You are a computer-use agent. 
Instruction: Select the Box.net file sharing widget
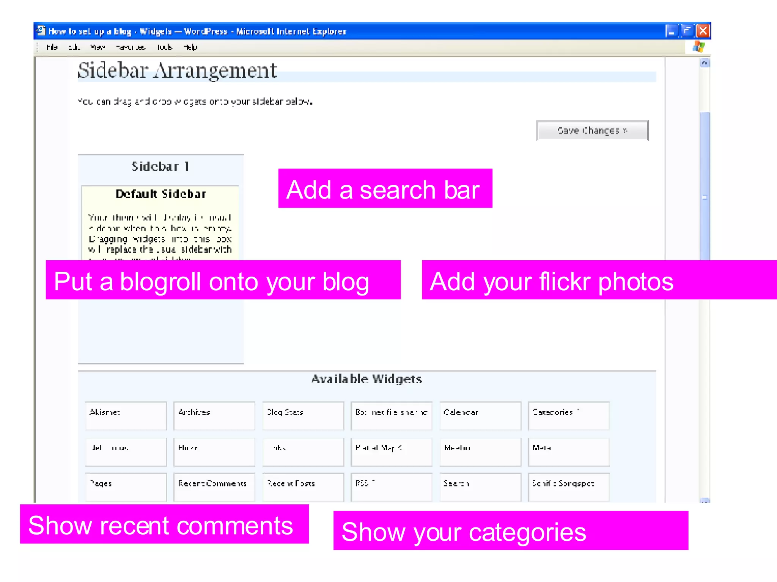click(x=392, y=416)
